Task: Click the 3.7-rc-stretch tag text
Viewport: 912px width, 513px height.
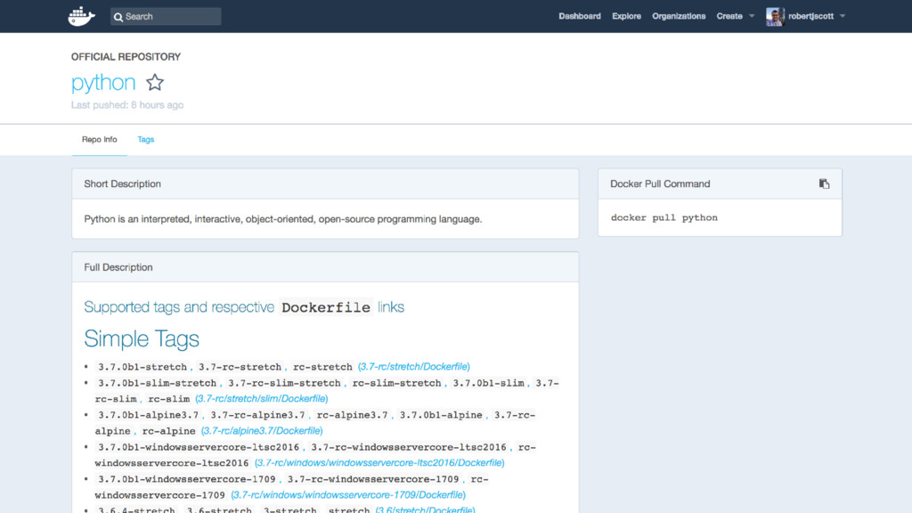Action: click(x=240, y=367)
